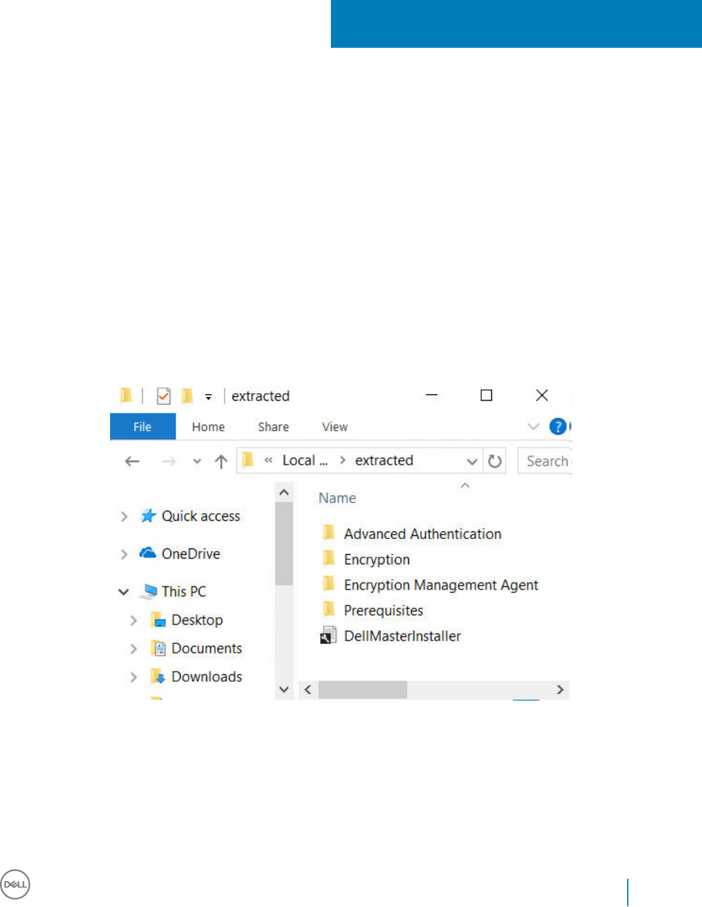The height and width of the screenshot is (907, 702).
Task: Expand the Downloads tree node
Action: [x=133, y=677]
